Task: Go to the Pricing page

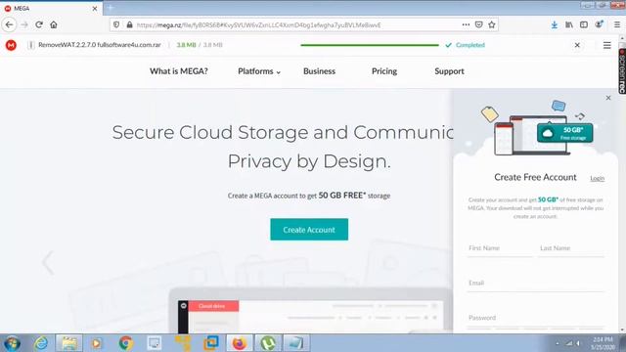Action: (x=384, y=71)
